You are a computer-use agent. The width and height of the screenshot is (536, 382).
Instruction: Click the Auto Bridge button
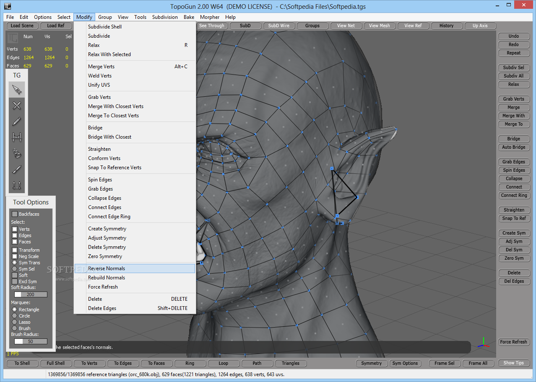pos(514,147)
